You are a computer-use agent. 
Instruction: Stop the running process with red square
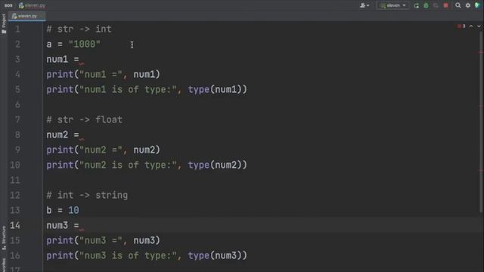tap(445, 5)
